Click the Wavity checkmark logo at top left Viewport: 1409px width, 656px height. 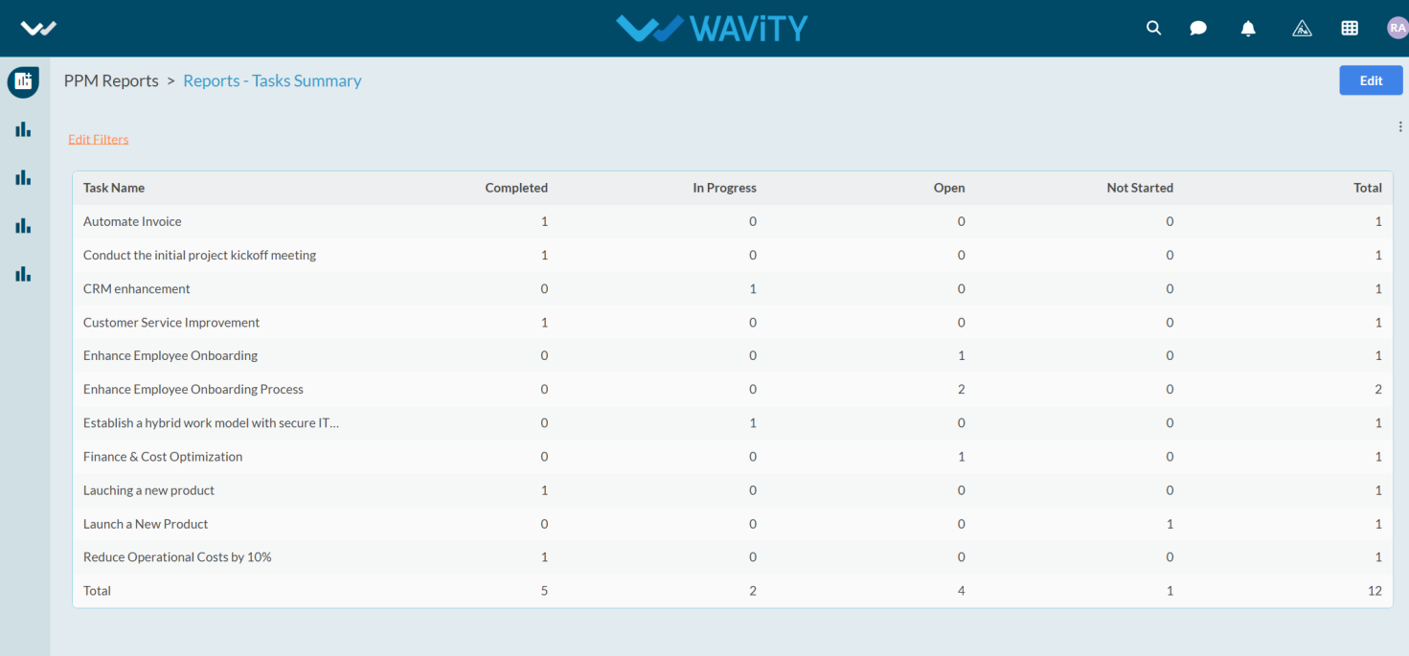(x=38, y=28)
